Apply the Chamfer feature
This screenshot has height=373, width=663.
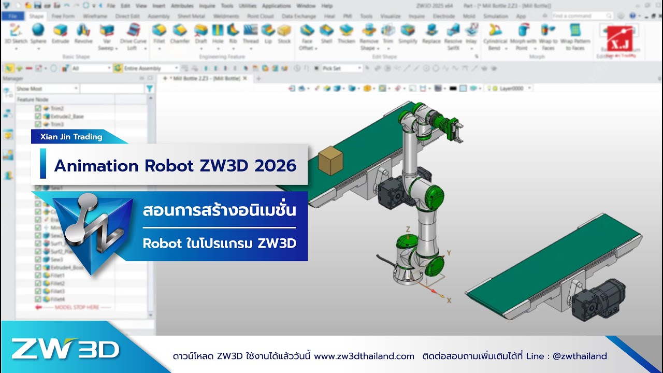[180, 34]
